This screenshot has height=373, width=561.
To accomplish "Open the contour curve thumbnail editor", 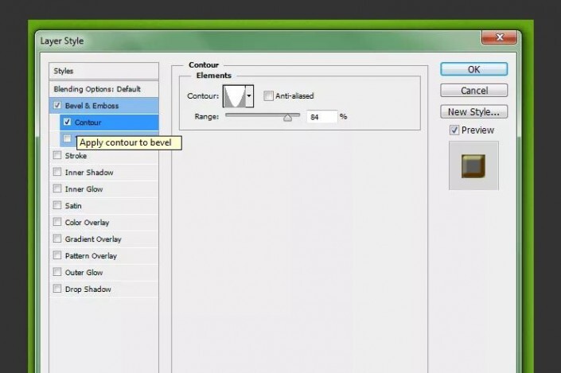I will coord(234,96).
